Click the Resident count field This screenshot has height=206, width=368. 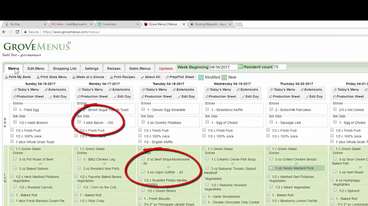[280, 67]
